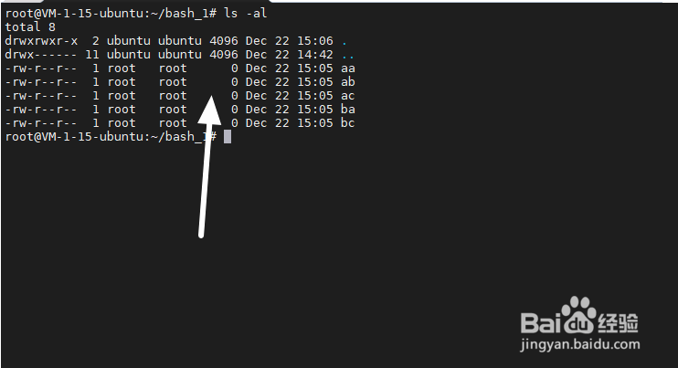Click the 15:06 timestamp

pyautogui.click(x=315, y=41)
